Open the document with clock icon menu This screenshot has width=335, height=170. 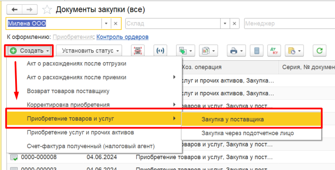tap(295, 51)
